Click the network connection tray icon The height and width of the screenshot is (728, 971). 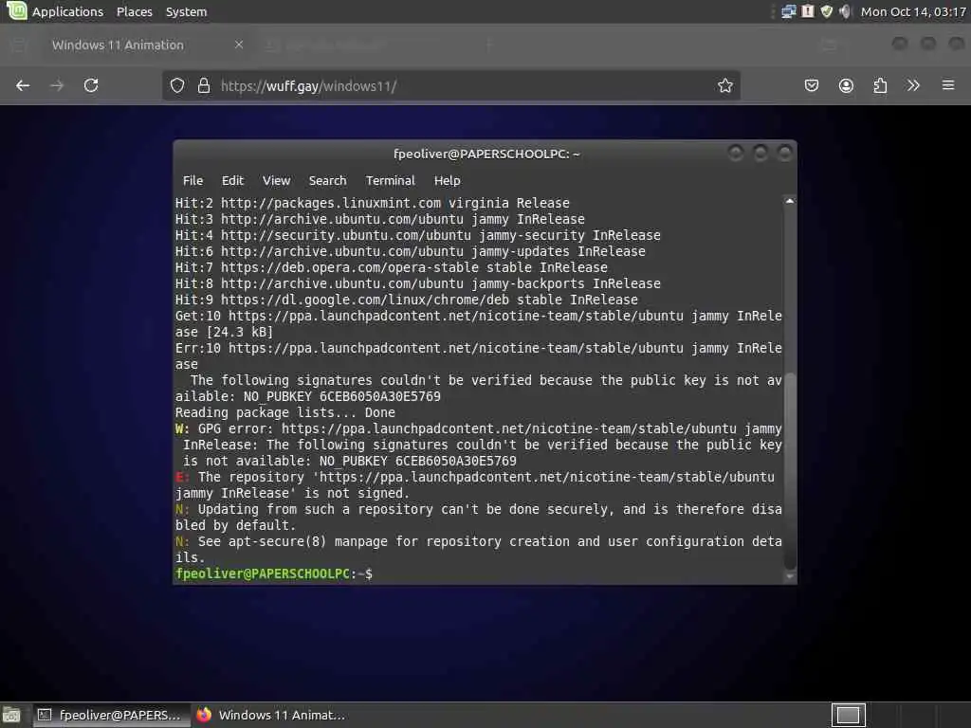pyautogui.click(x=788, y=11)
